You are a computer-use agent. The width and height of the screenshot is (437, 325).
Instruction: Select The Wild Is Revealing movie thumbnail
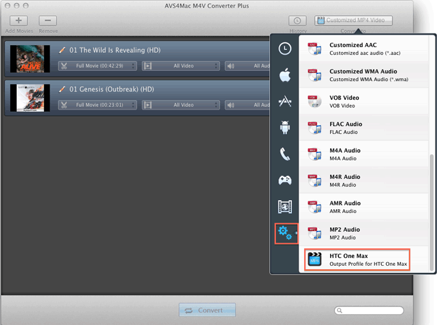tap(30, 59)
